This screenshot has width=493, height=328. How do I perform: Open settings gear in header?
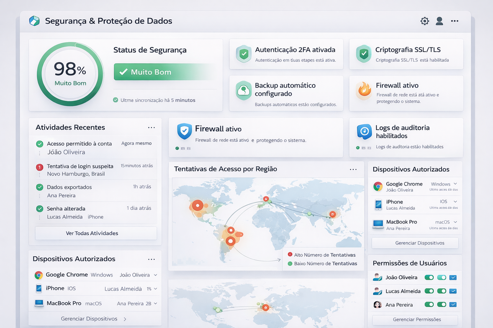coord(424,21)
